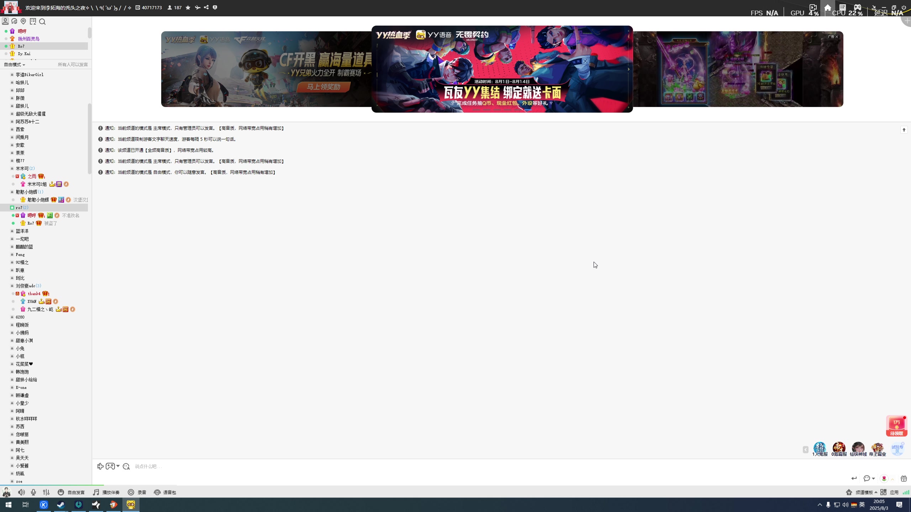
Task: Open the gift box icon
Action: (x=904, y=478)
